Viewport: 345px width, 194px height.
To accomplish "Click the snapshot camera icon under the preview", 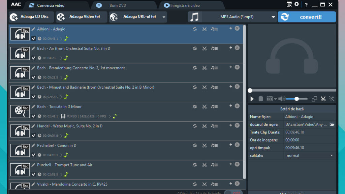I will click(x=270, y=99).
